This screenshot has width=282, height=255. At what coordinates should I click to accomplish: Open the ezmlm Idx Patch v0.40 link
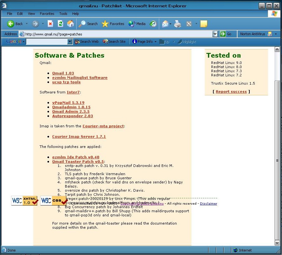76,157
